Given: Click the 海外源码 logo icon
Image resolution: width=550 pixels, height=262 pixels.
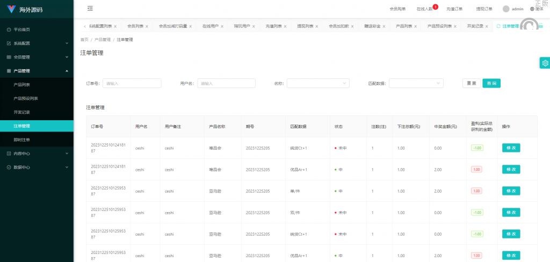Looking at the screenshot, I should pos(11,9).
